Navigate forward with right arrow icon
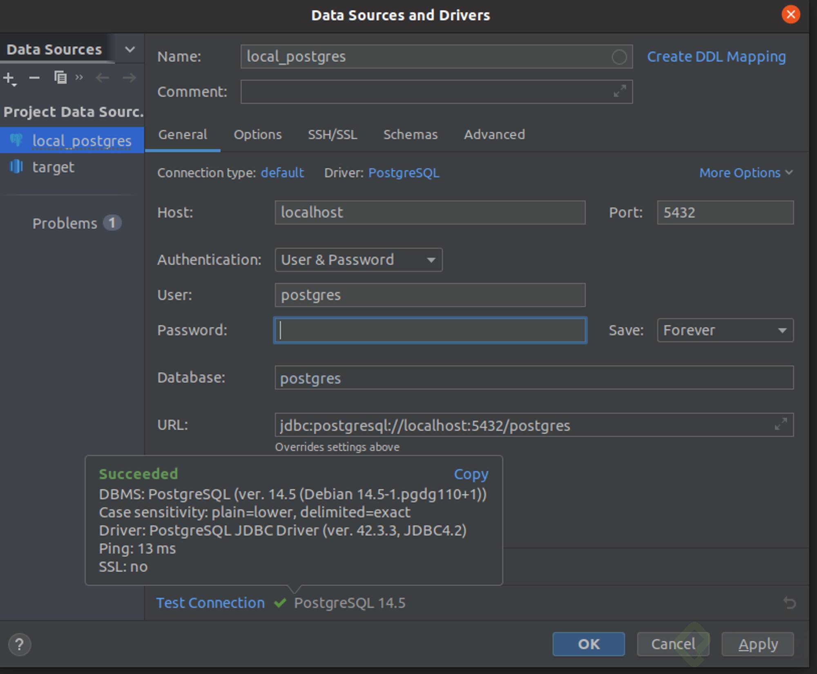817x674 pixels. point(129,78)
